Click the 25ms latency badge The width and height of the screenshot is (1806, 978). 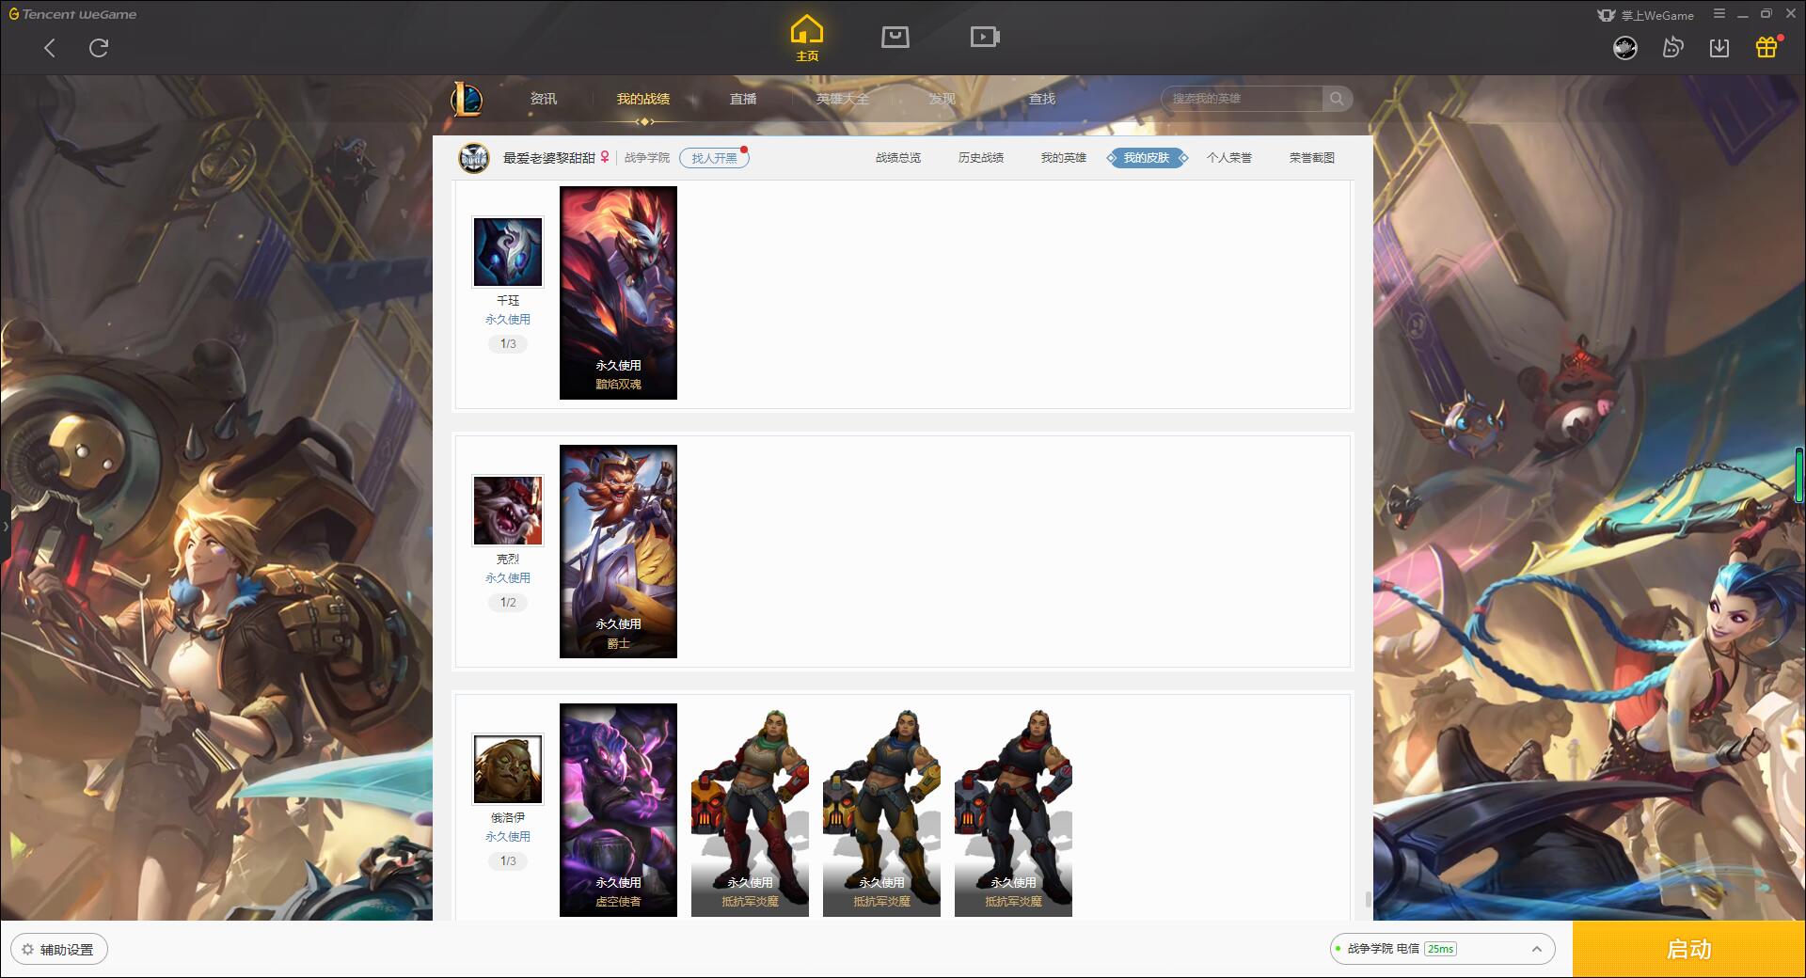pyautogui.click(x=1440, y=949)
